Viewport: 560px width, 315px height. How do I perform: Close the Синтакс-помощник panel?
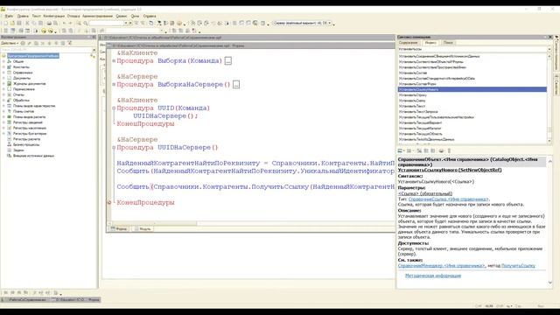tap(550, 37)
